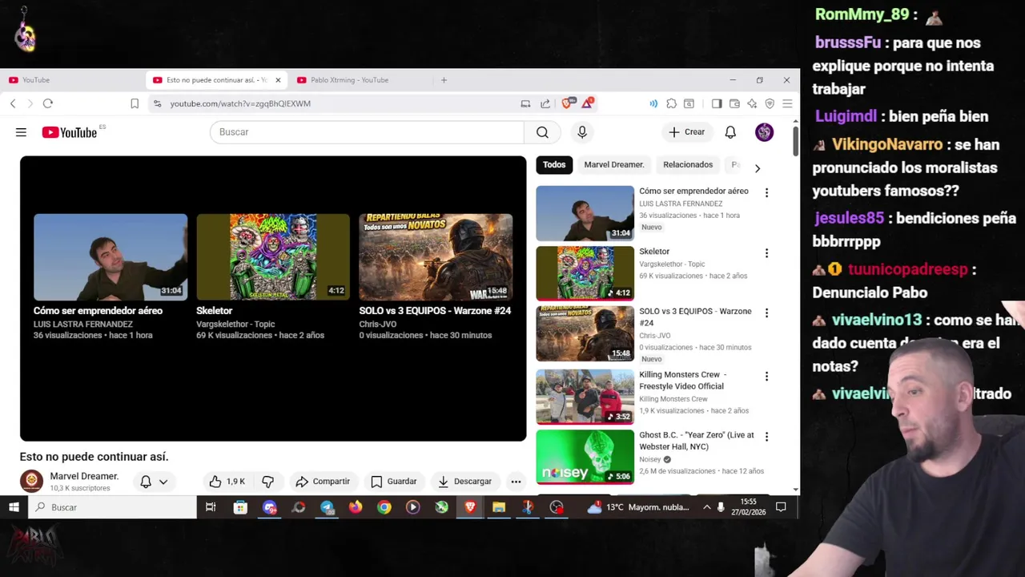Play Skeletor endscreen thumbnail in player
This screenshot has width=1025, height=577.
pyautogui.click(x=273, y=256)
